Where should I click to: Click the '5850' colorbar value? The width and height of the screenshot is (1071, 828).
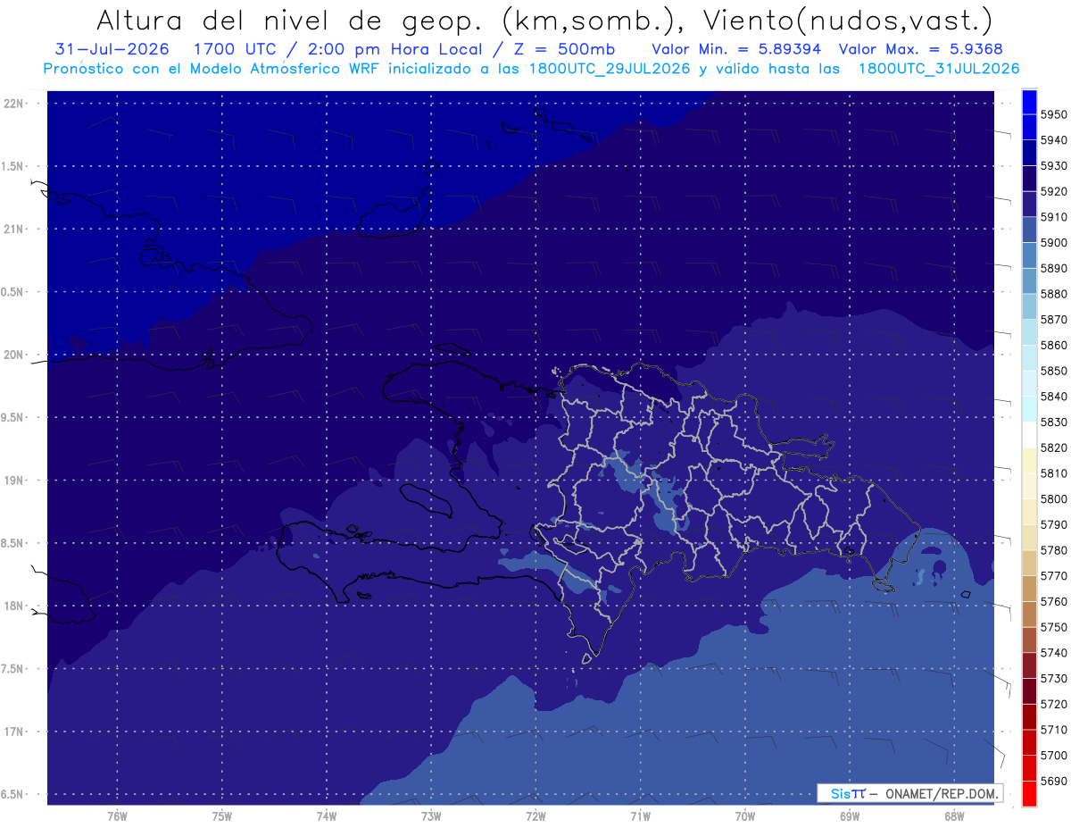click(x=1053, y=371)
